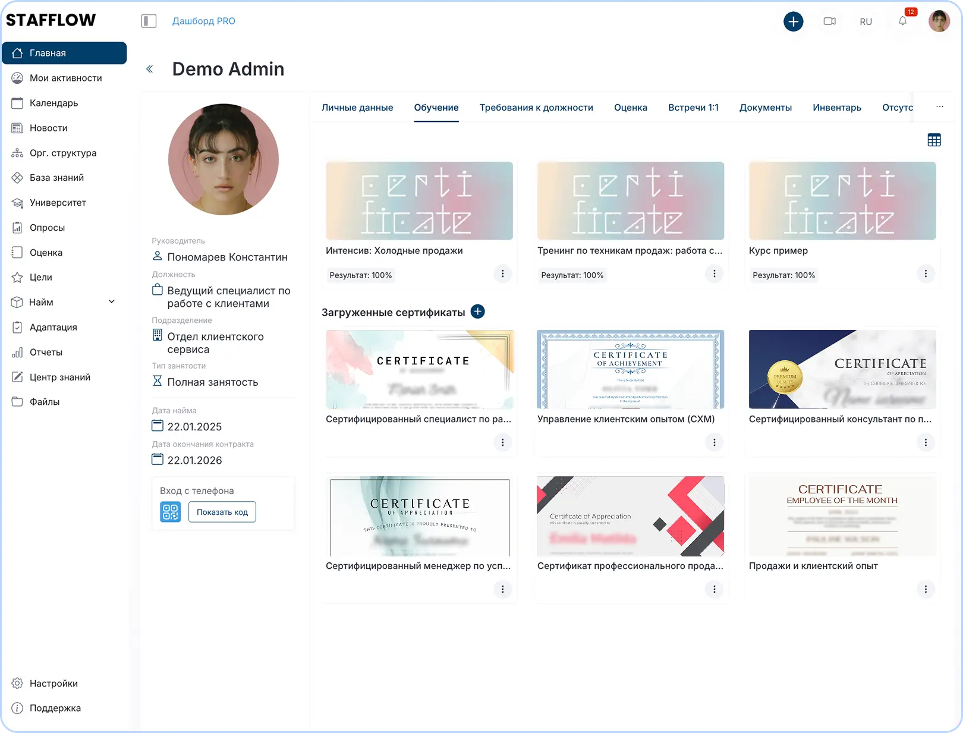Click the blue plus create button in header
This screenshot has height=733, width=963.
793,21
